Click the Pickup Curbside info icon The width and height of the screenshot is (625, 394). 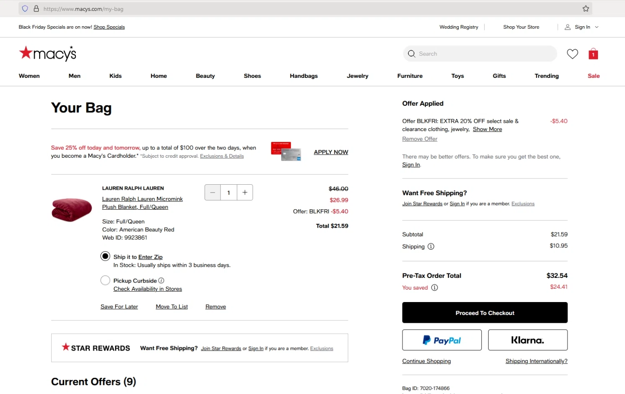[x=161, y=281]
